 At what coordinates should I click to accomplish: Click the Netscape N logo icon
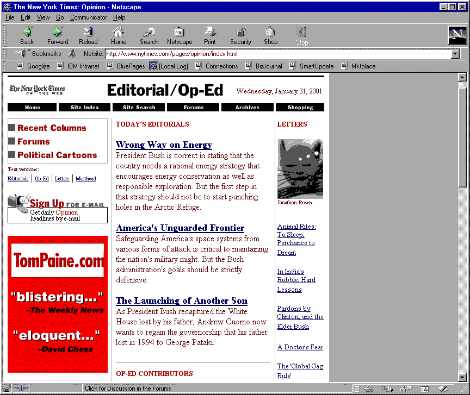[x=457, y=35]
